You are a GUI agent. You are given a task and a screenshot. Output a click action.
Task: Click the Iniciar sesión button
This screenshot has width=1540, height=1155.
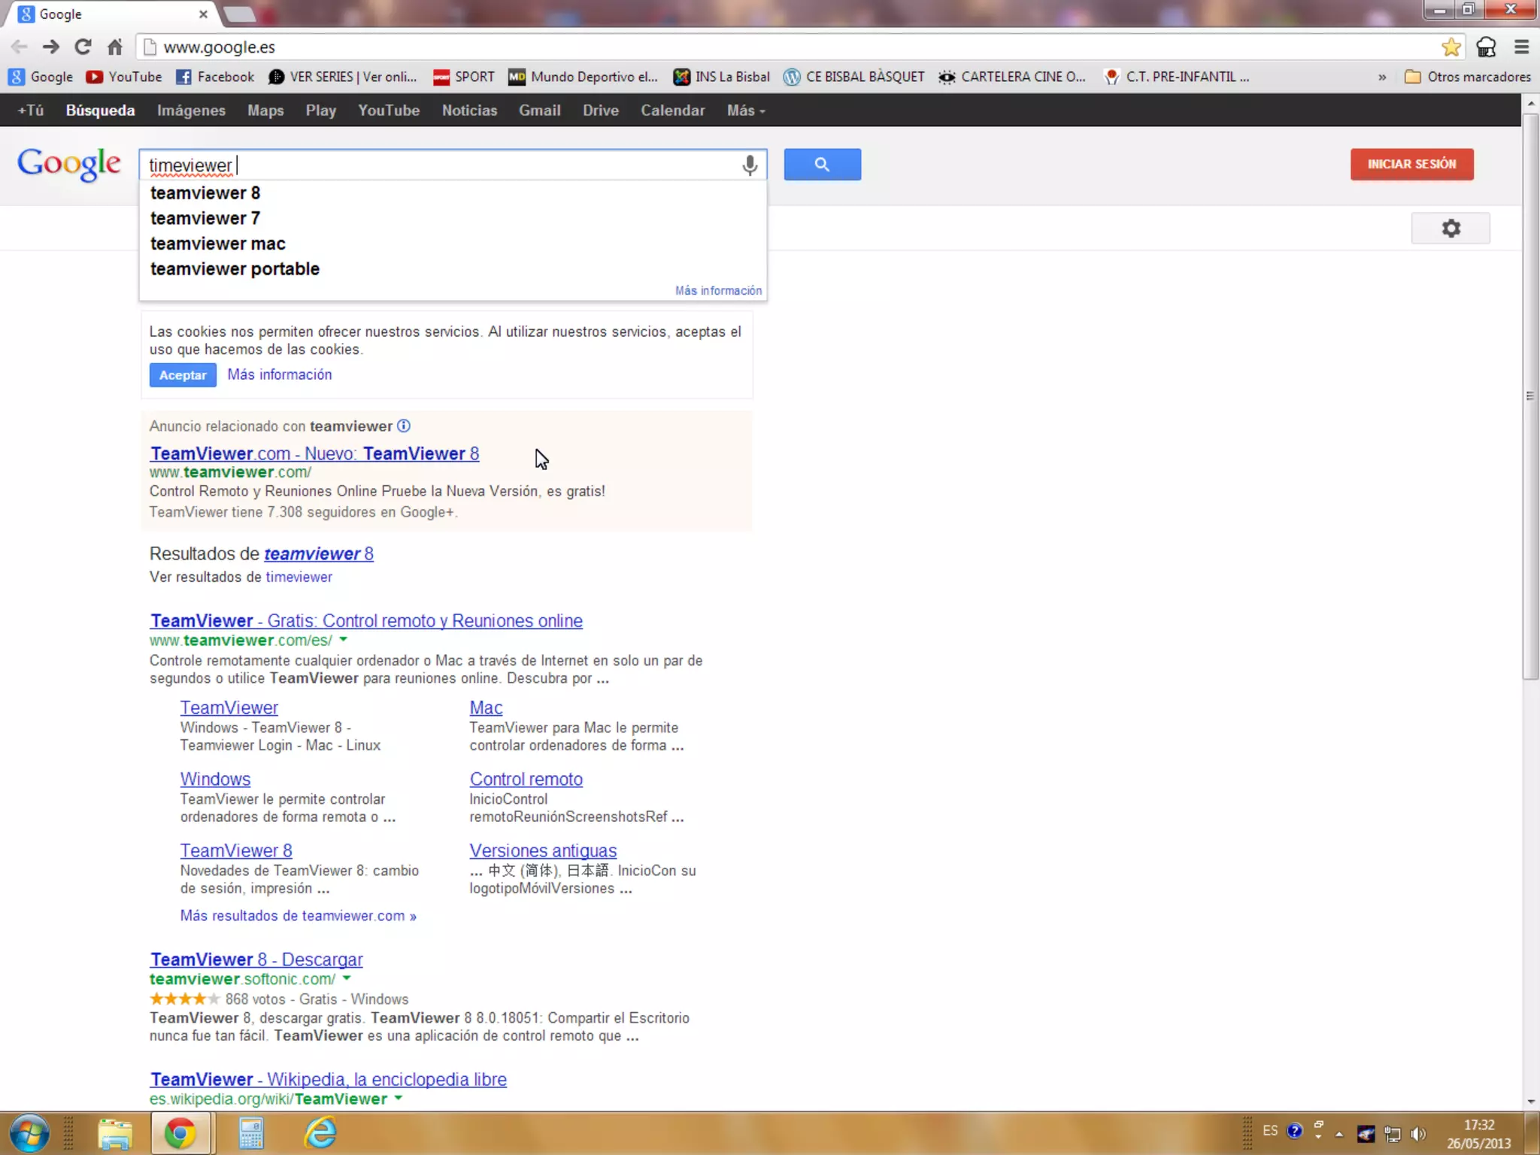pos(1411,165)
